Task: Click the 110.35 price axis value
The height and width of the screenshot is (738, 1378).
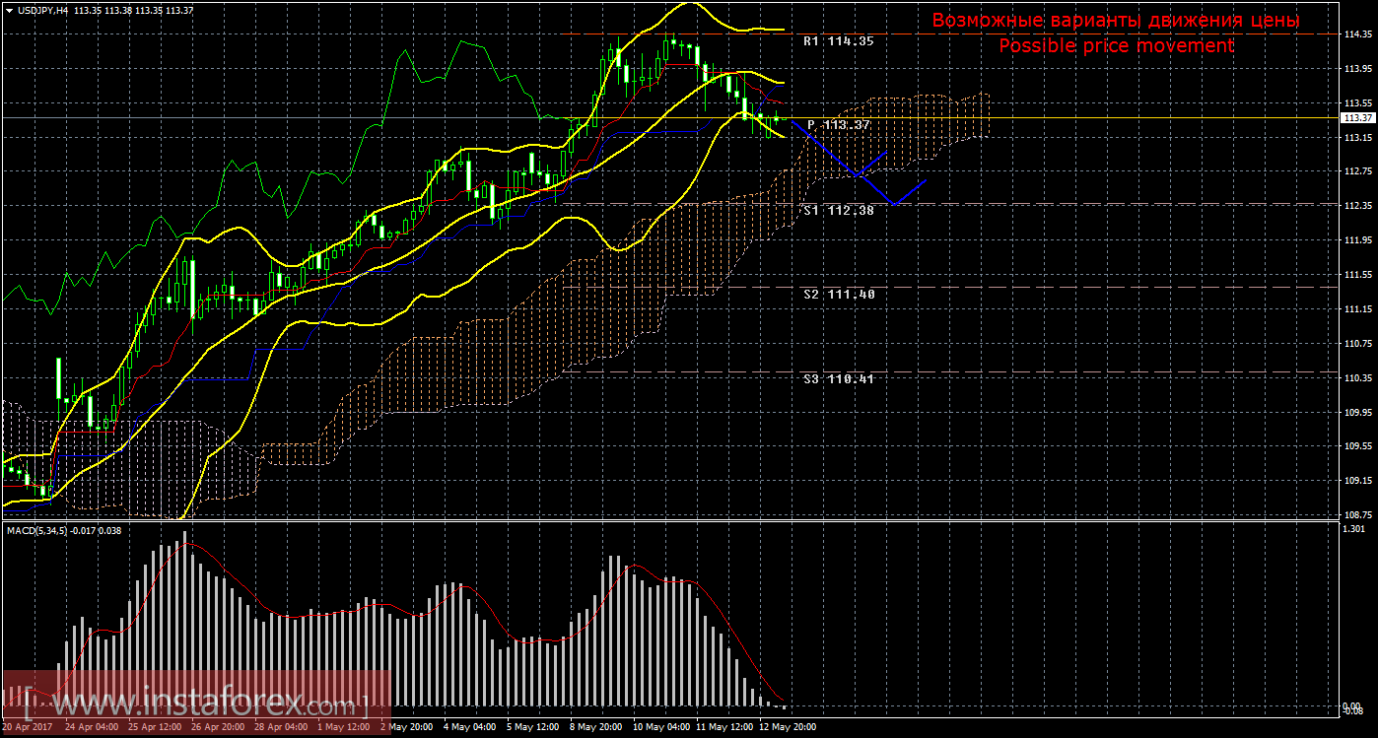Action: [x=1356, y=378]
